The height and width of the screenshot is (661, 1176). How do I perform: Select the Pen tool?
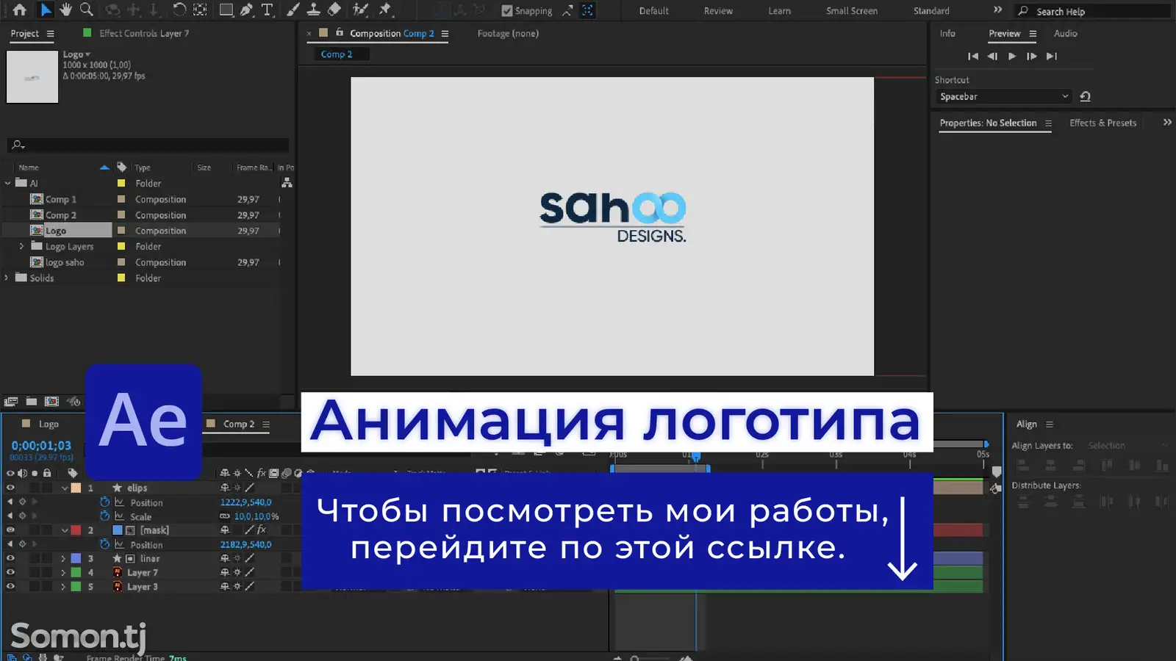coord(247,10)
